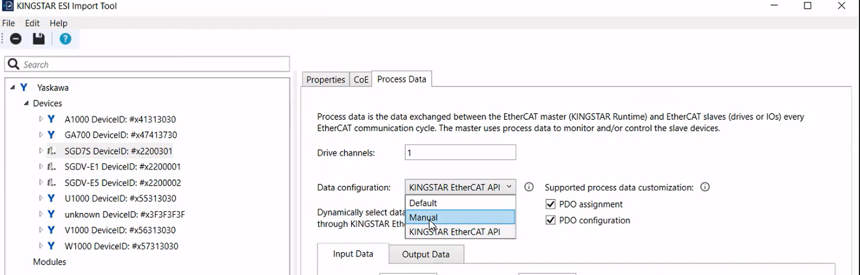This screenshot has height=275, width=860.
Task: Open the Help menu
Action: point(58,23)
